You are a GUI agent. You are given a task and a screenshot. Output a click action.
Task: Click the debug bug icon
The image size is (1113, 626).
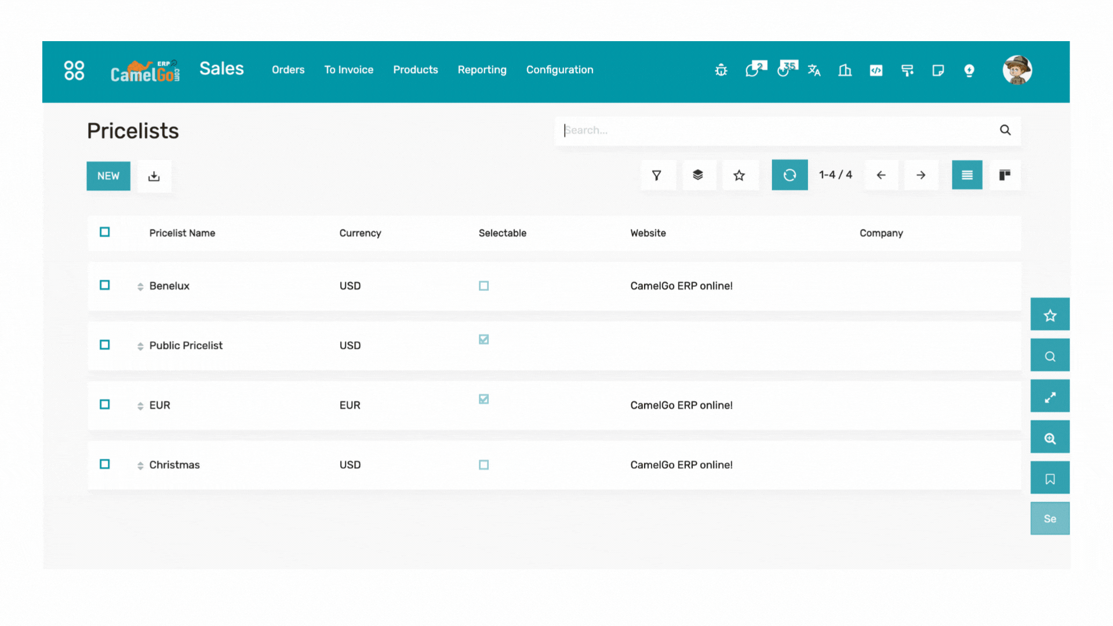point(721,70)
